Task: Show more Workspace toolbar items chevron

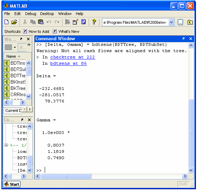Action: coord(29,45)
